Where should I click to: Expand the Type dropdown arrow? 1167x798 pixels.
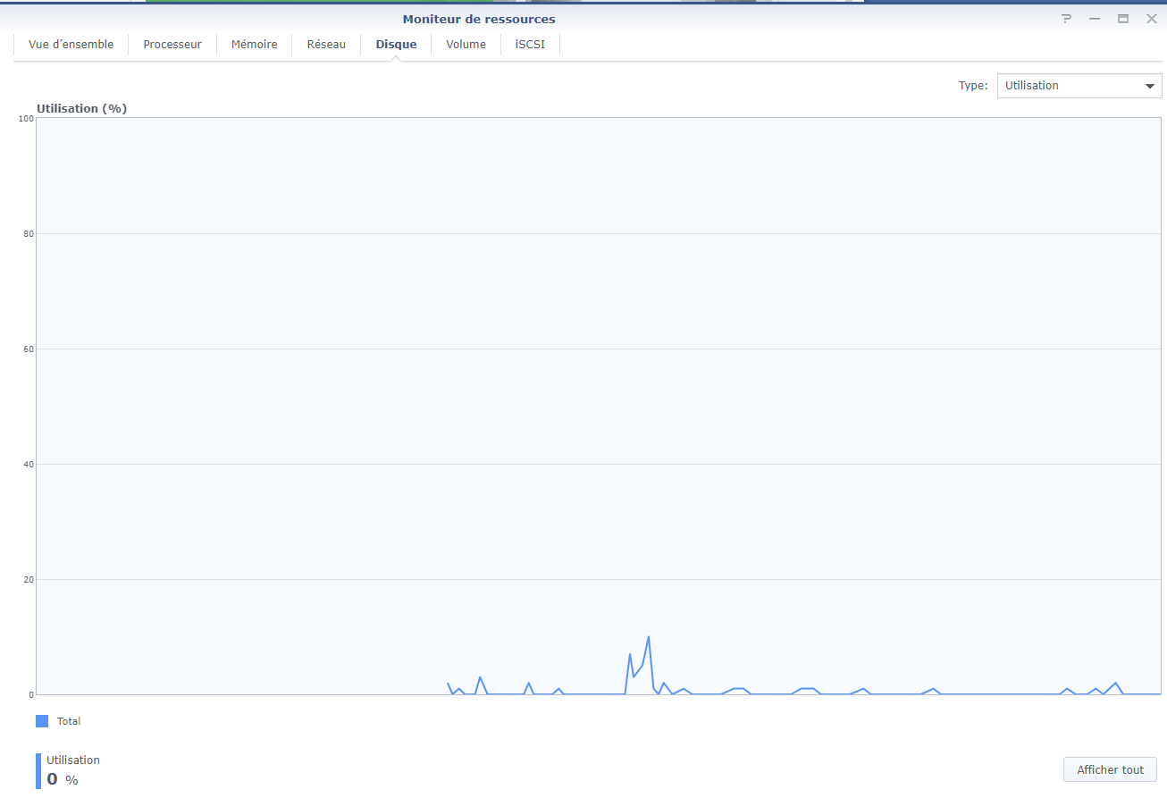pos(1149,86)
